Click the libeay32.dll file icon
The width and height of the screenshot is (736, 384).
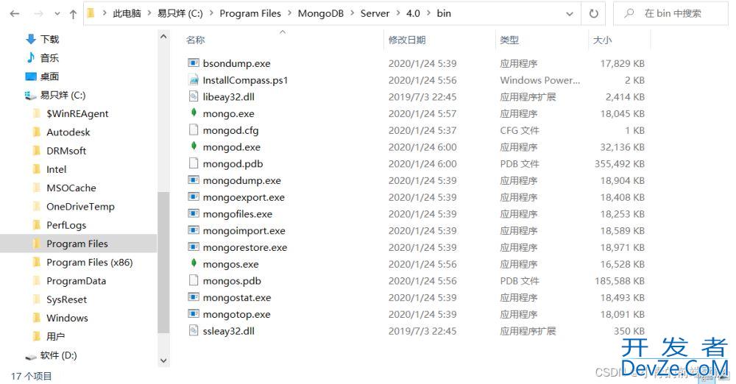pos(194,96)
